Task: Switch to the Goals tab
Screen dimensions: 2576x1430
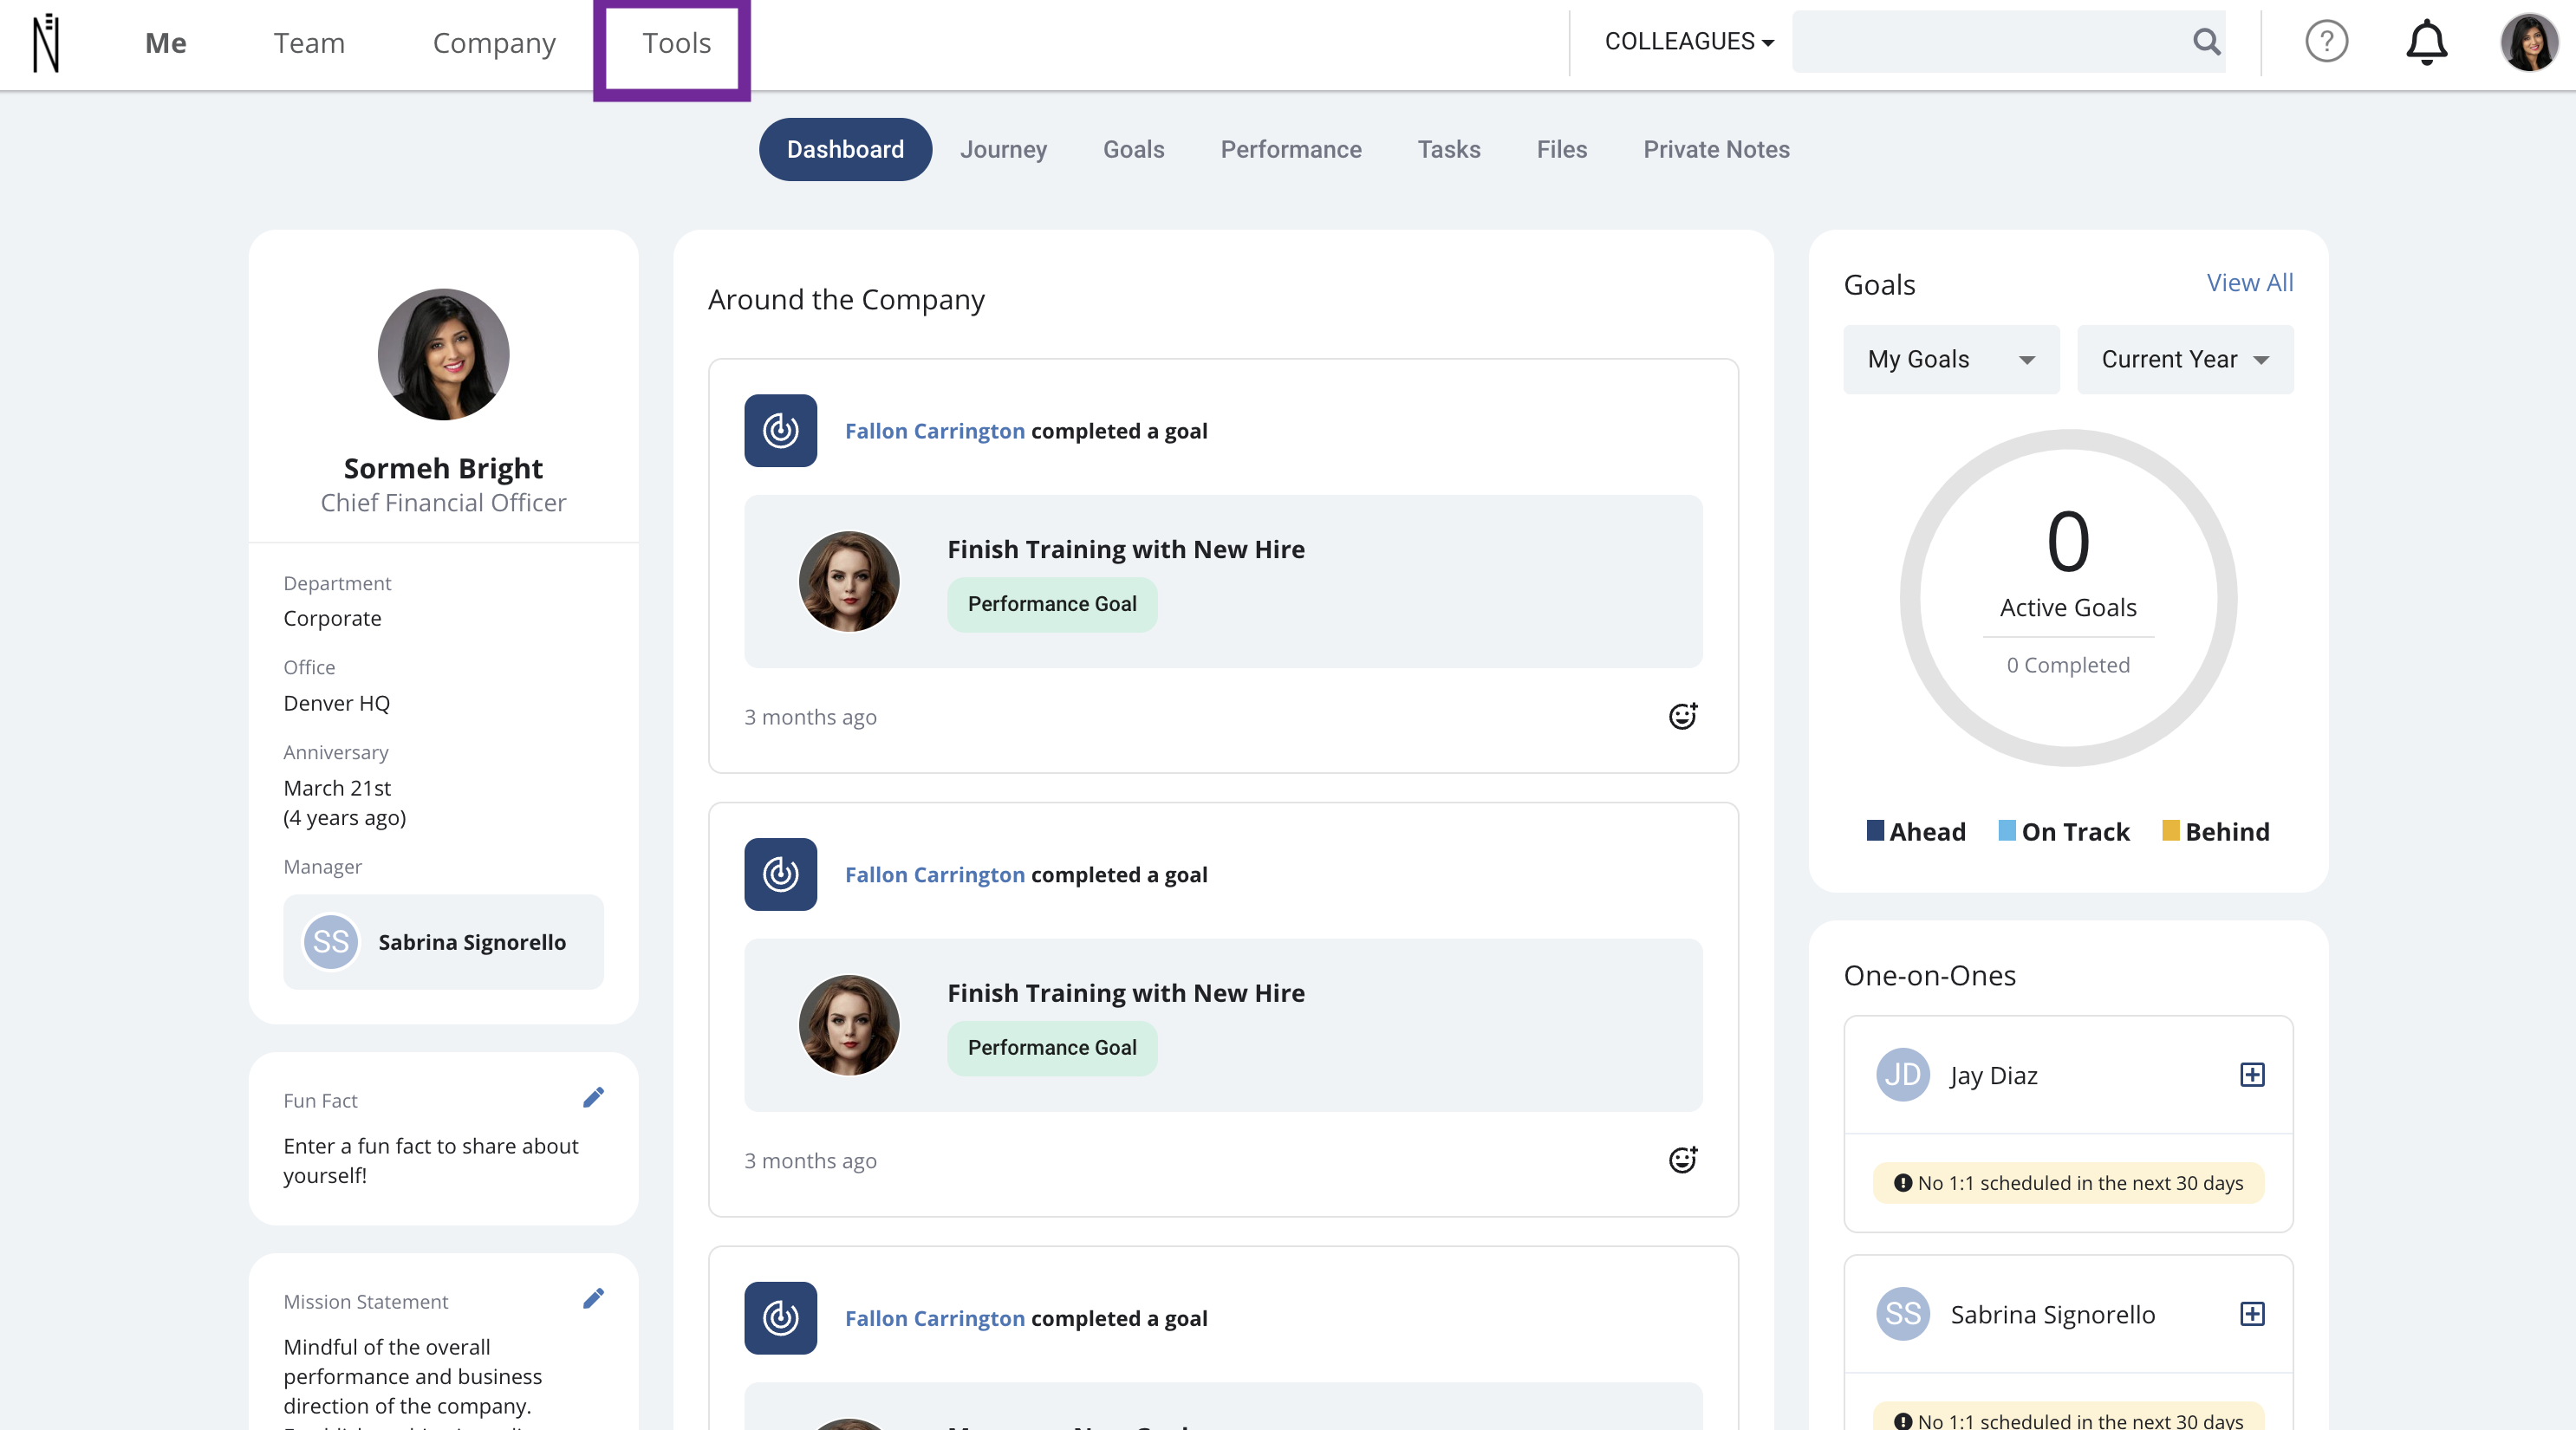Action: (1133, 150)
